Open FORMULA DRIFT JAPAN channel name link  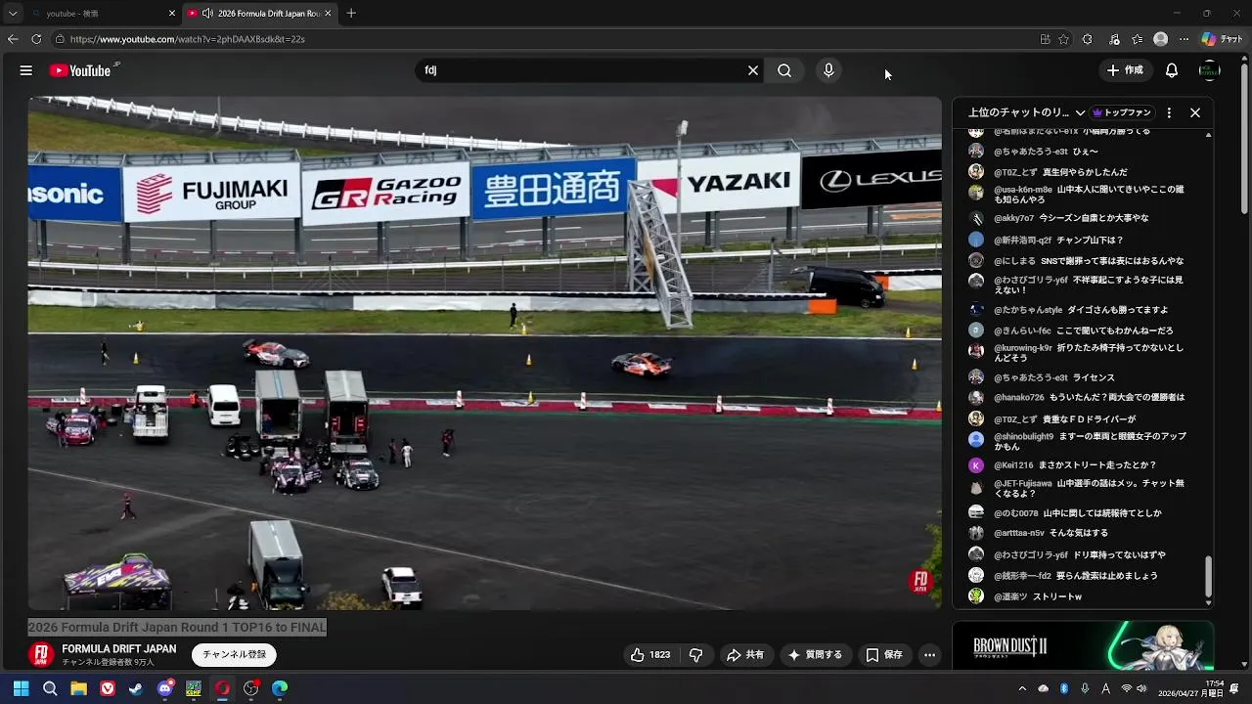[119, 649]
